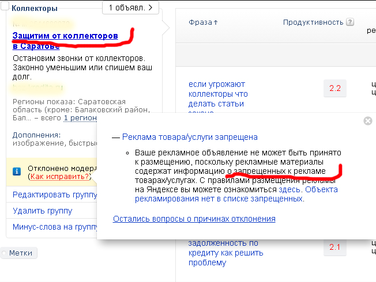Open the Продуктивность help question icon
376x282 pixels.
(x=350, y=22)
